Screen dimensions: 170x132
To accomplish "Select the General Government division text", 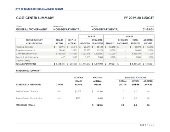I will pyautogui.click(x=32, y=30).
